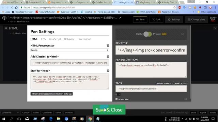The width and height of the screenshot is (218, 122).
Task: Switch to Bugcrowd browser tab
Action: [x=57, y=2]
